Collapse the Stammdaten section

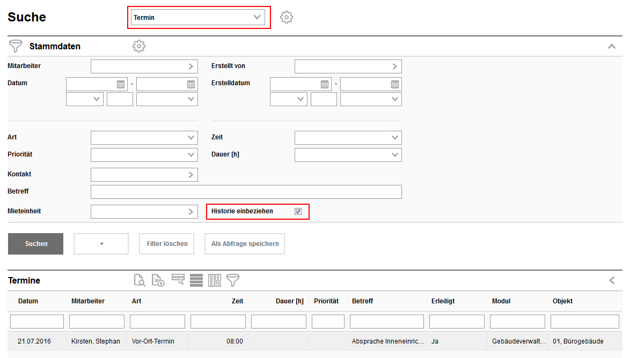(611, 47)
